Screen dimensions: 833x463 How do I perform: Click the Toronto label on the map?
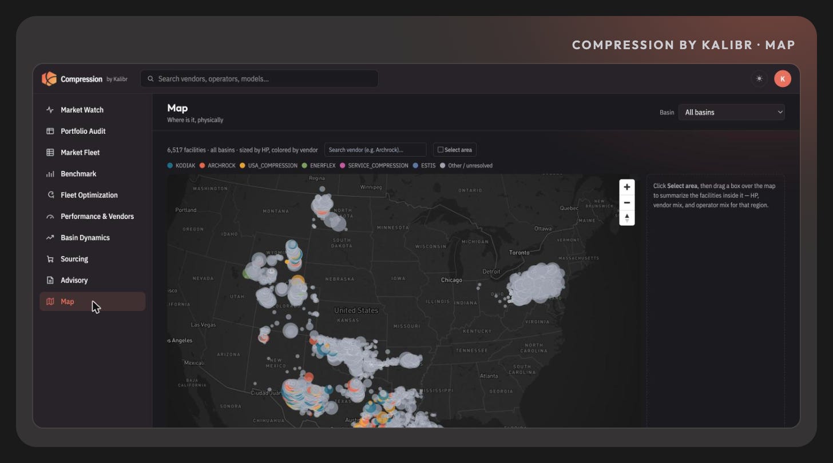pos(519,253)
